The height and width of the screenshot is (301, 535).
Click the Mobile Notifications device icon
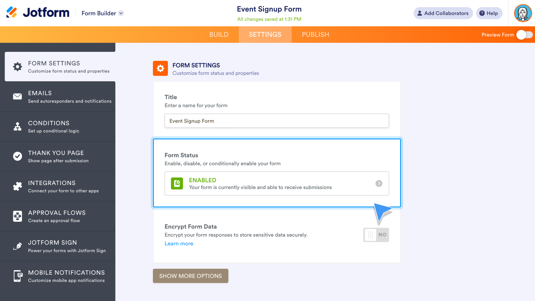pyautogui.click(x=17, y=276)
